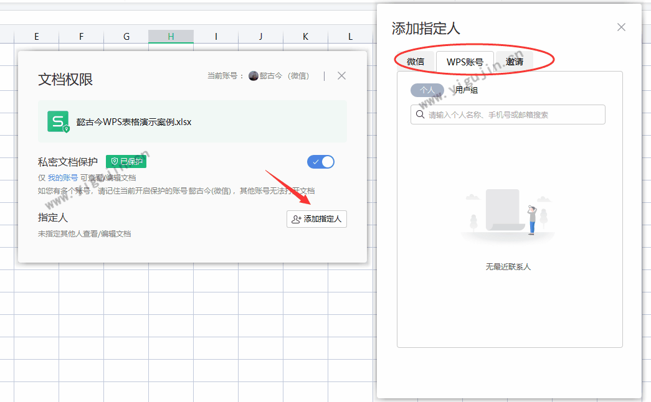Viewport: 651px width, 402px height.
Task: Toggle the 私密文档保护 switch off
Action: (321, 162)
